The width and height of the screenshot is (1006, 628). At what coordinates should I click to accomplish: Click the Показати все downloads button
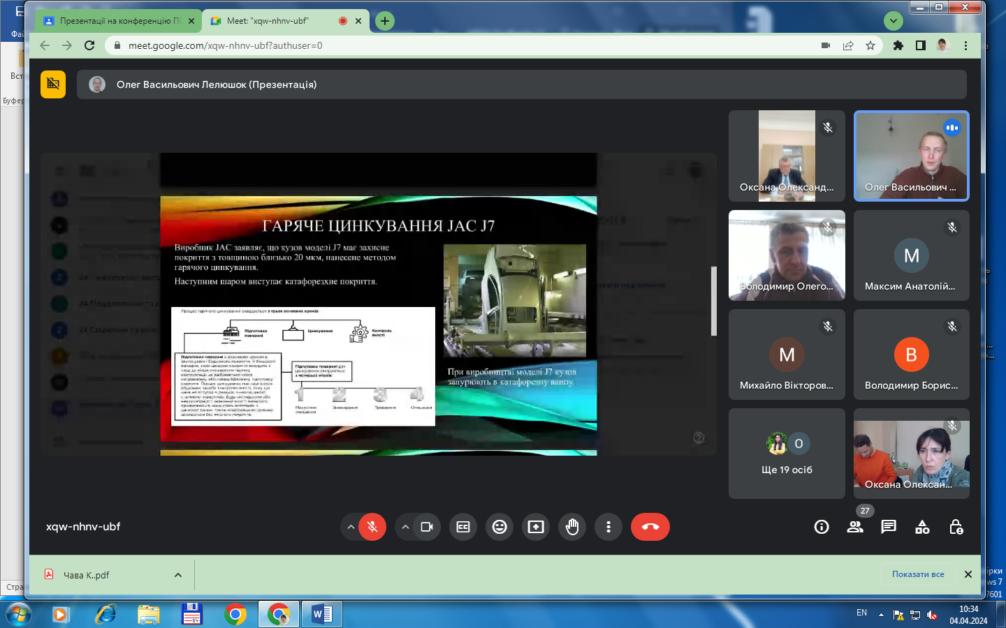[917, 574]
